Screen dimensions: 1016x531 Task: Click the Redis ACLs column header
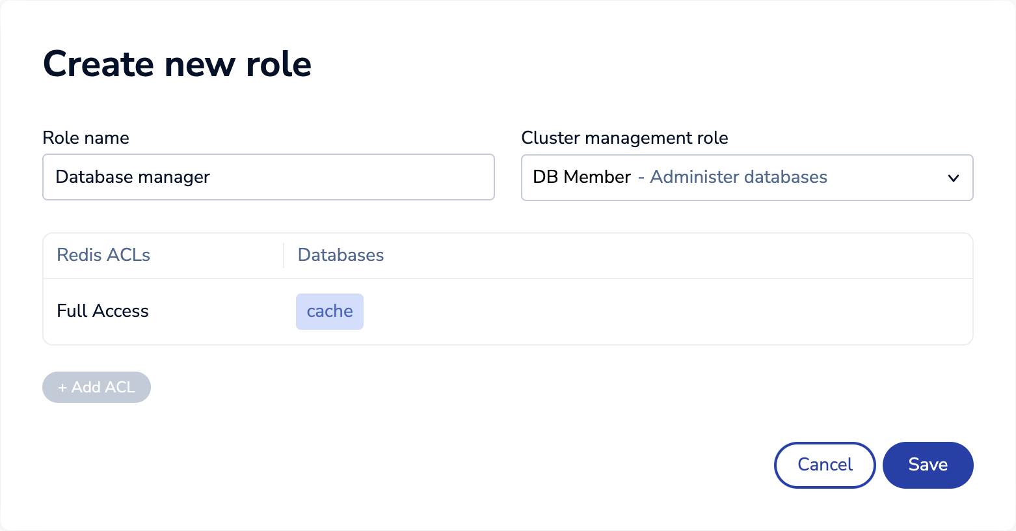pyautogui.click(x=103, y=255)
